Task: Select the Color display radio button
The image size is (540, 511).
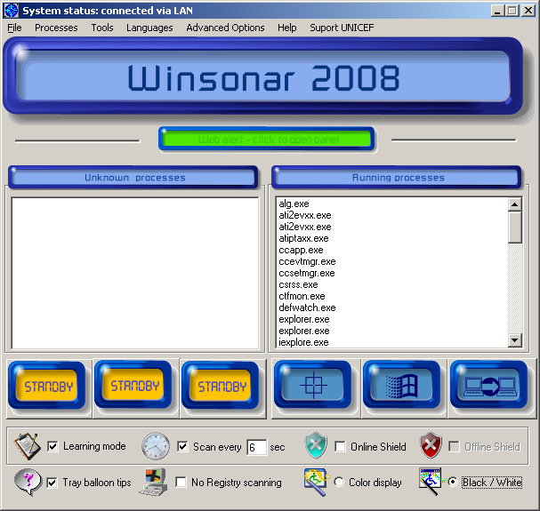Action: 339,482
